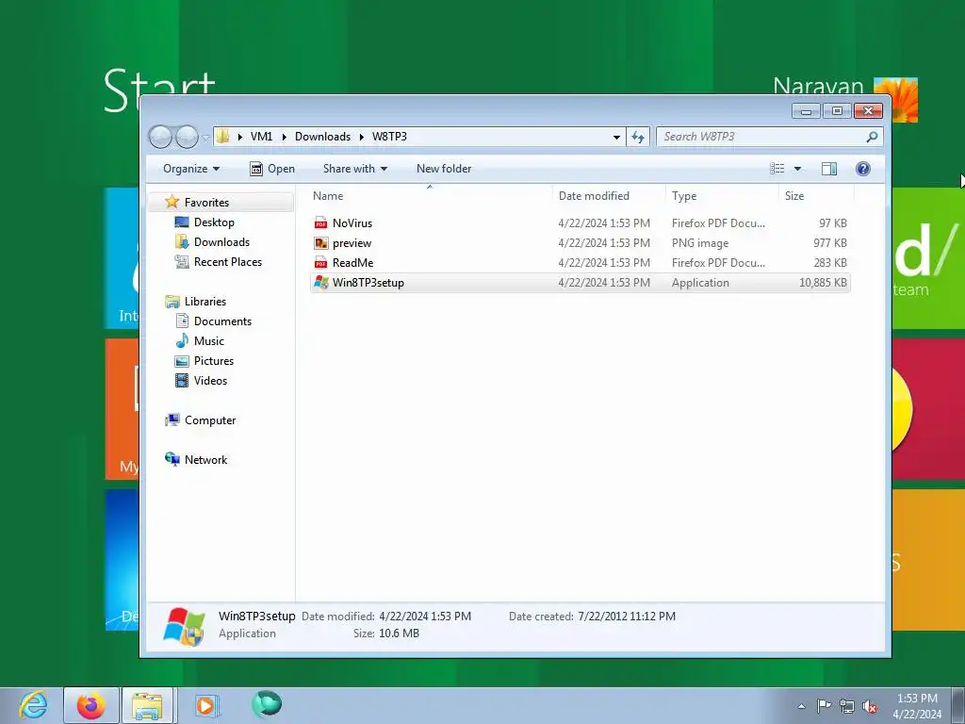Show hidden system tray icons arrow
Viewport: 965px width, 724px height.
pos(801,706)
